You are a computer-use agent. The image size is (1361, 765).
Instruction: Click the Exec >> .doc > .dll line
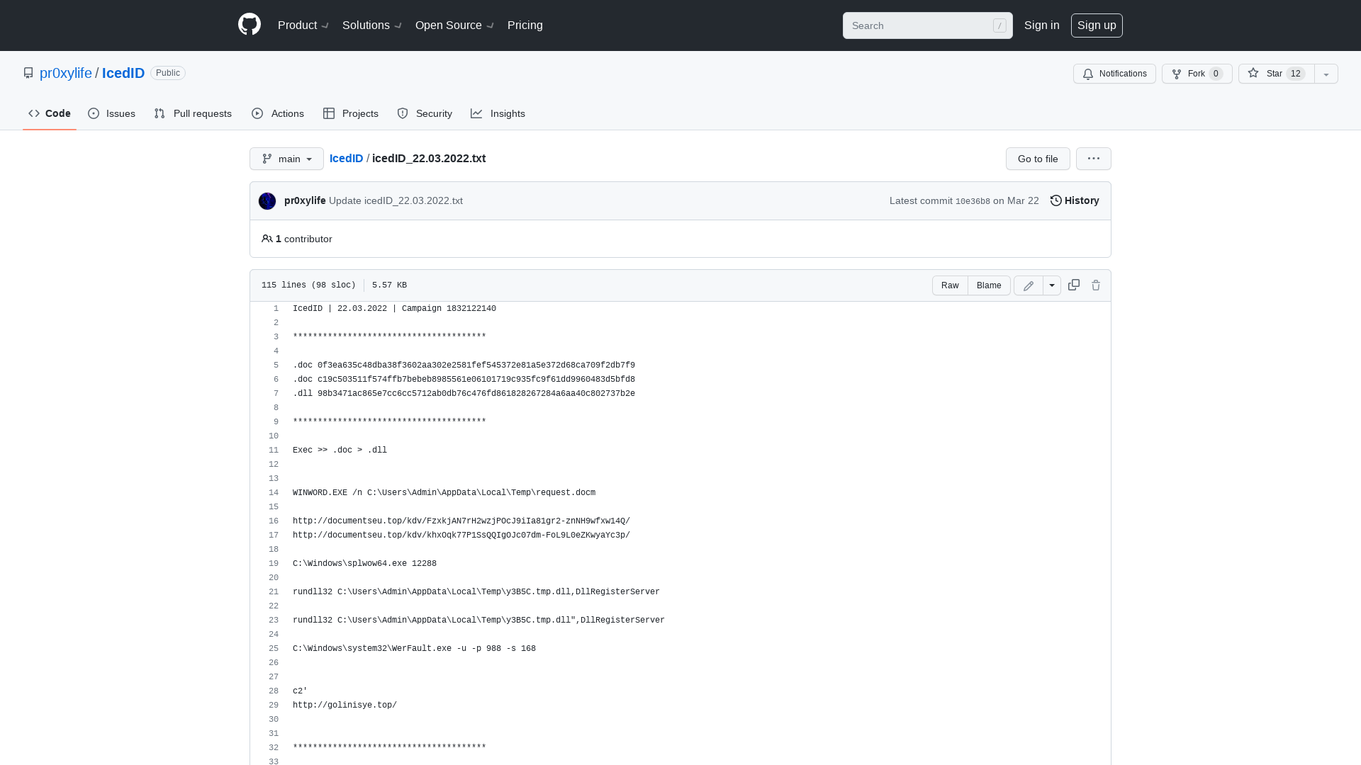(340, 450)
